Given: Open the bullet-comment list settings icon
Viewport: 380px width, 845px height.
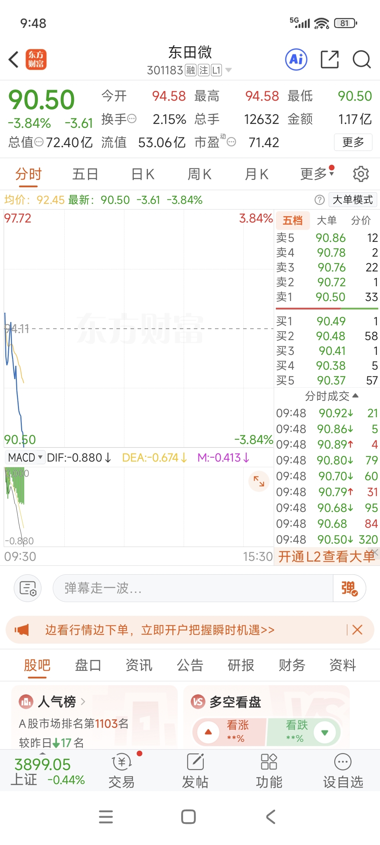Looking at the screenshot, I should coord(28,588).
